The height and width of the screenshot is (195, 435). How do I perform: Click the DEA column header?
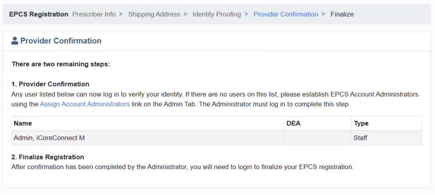pos(294,123)
